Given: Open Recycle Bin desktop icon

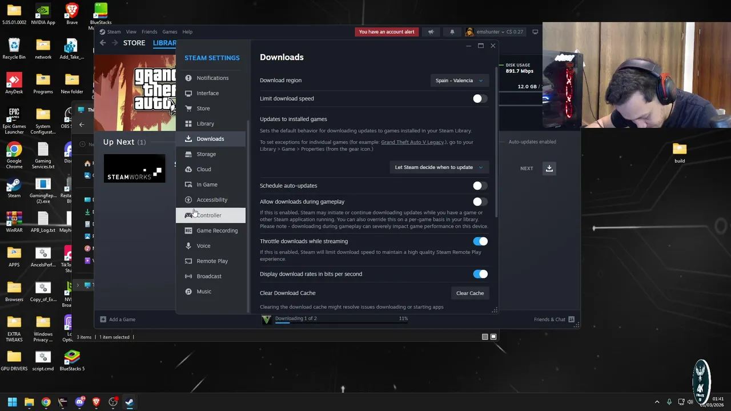Looking at the screenshot, I should pos(14,49).
